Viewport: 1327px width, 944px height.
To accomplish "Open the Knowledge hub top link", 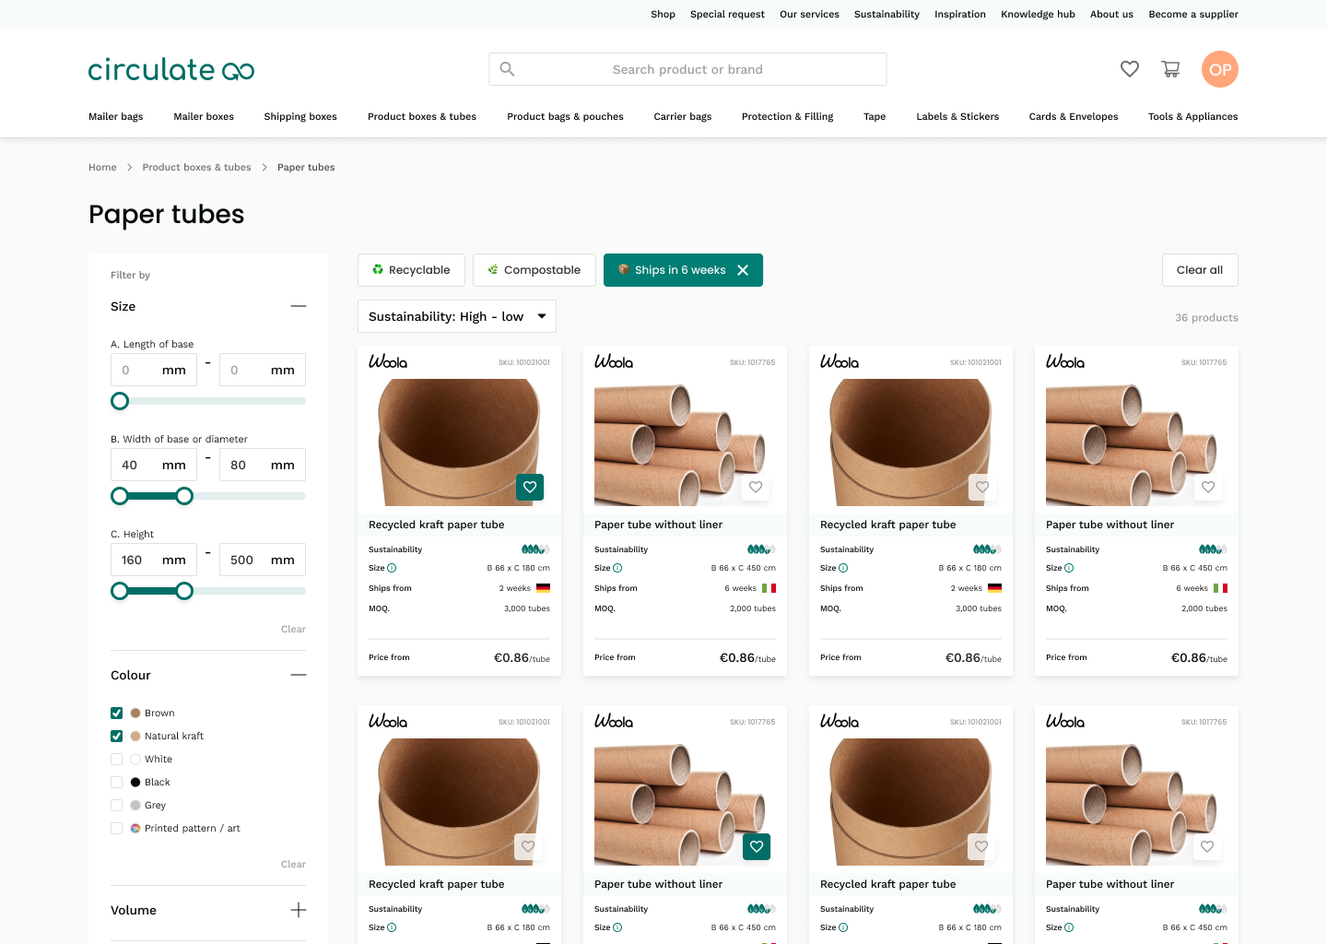I will pos(1038,15).
